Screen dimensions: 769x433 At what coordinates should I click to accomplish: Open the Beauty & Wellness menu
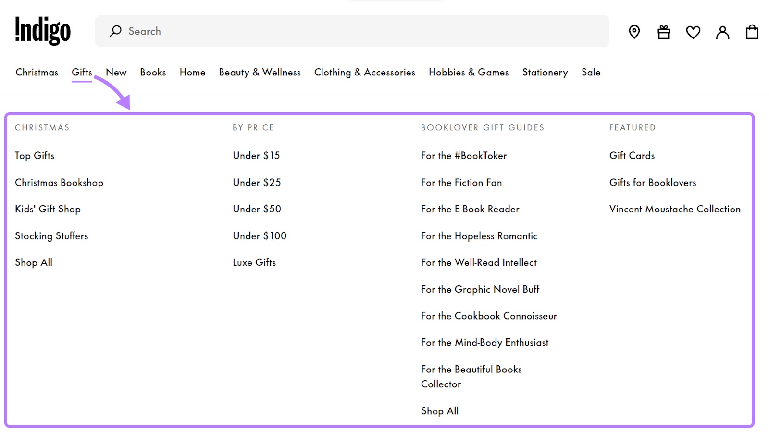pos(260,72)
